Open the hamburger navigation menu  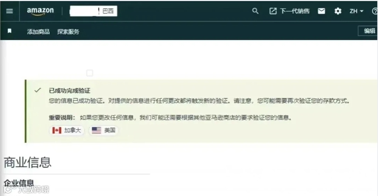pos(9,11)
